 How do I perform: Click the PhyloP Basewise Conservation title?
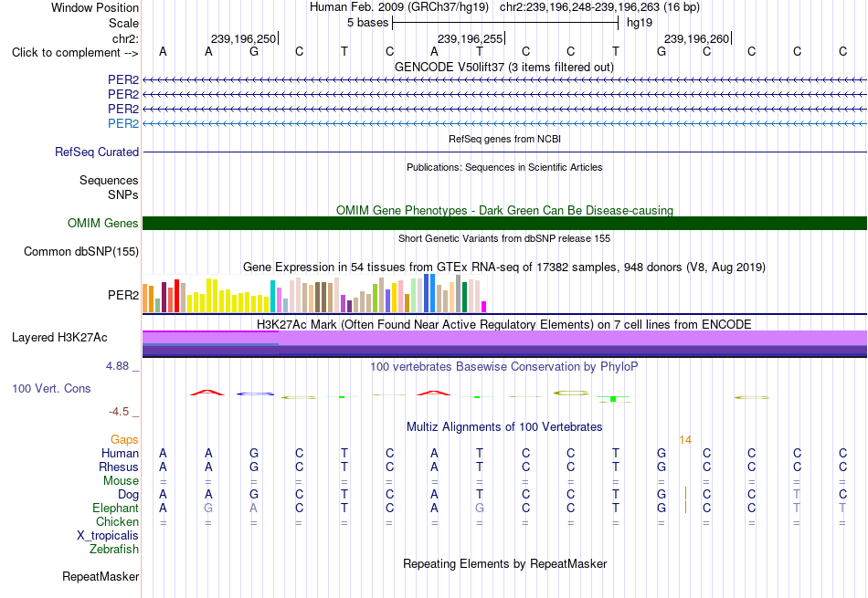pos(504,366)
